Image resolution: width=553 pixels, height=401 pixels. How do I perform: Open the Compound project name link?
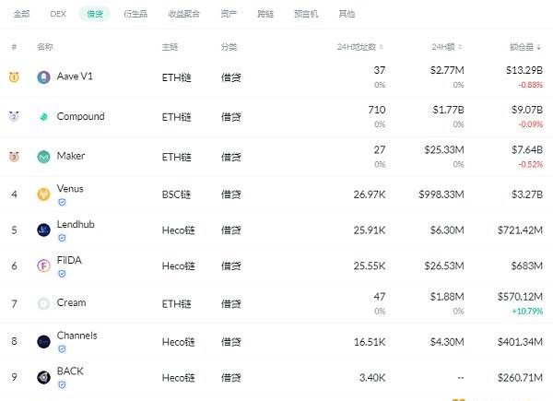click(80, 116)
